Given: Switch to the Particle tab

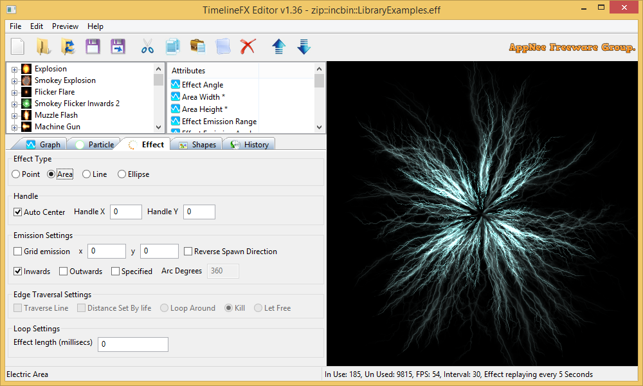Looking at the screenshot, I should (95, 144).
